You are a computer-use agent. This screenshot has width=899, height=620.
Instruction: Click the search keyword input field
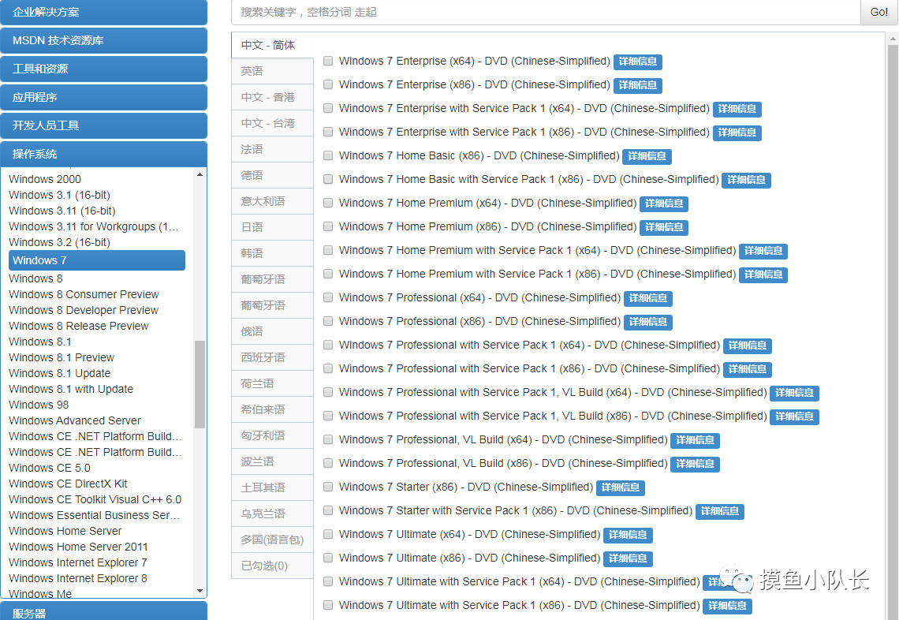point(546,12)
